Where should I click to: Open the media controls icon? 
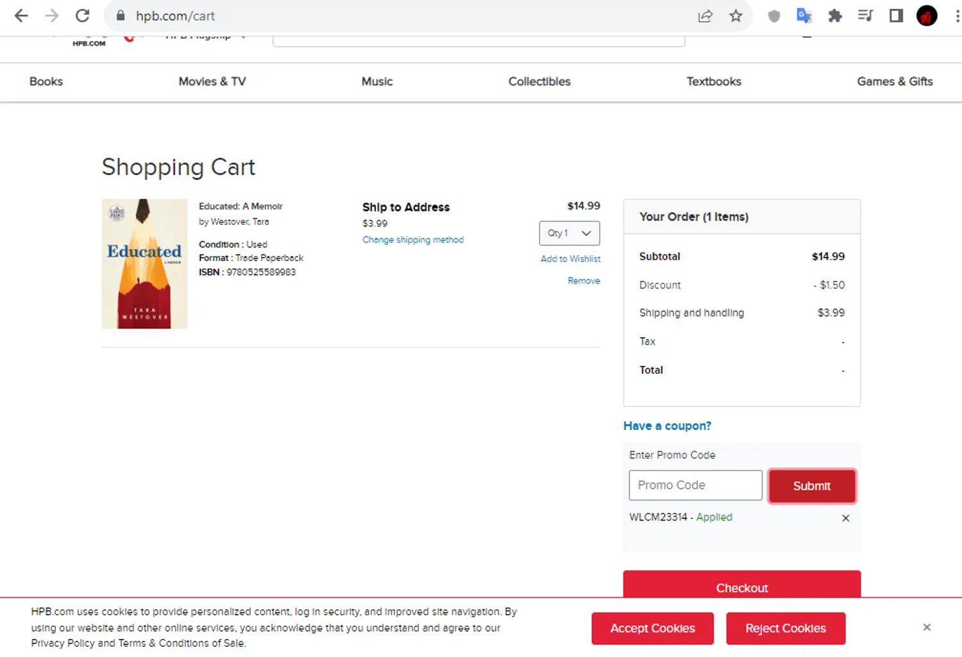coord(865,16)
